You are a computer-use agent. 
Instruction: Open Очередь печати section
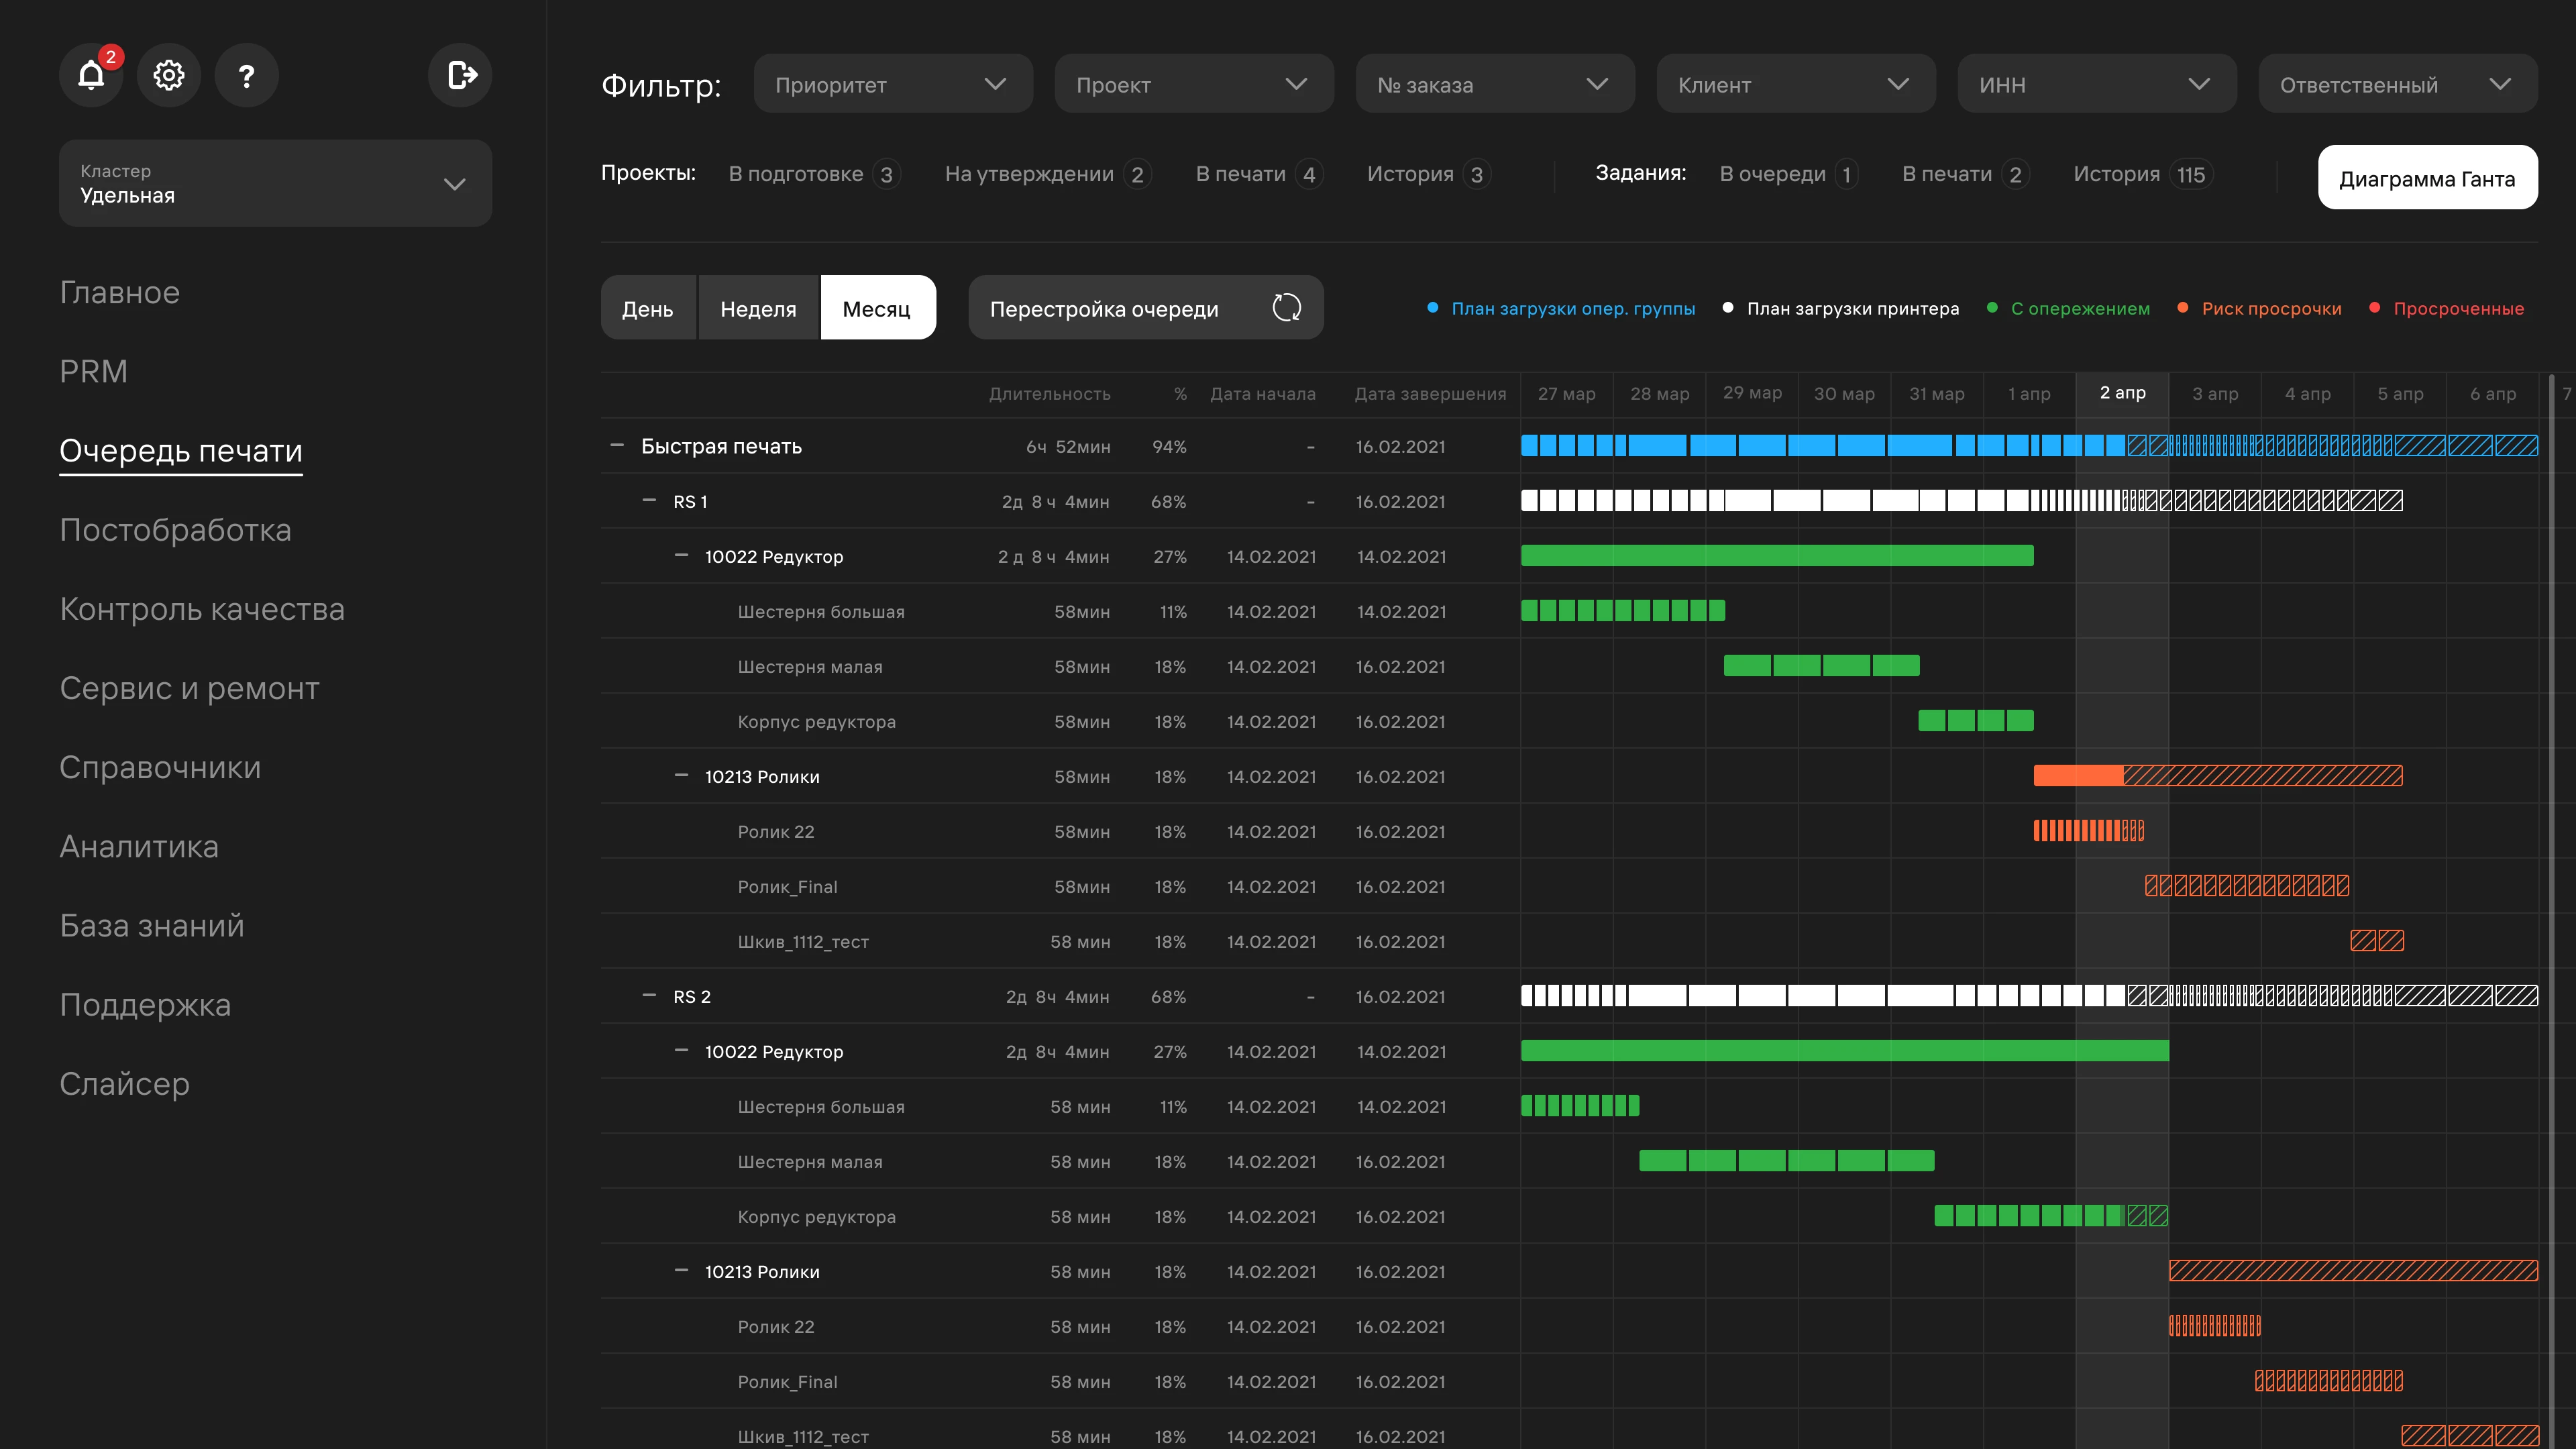pyautogui.click(x=181, y=451)
